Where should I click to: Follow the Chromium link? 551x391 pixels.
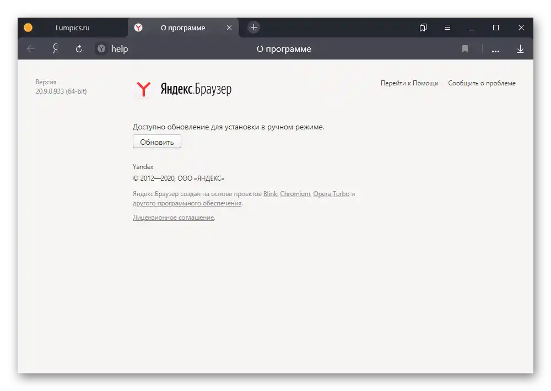point(295,194)
